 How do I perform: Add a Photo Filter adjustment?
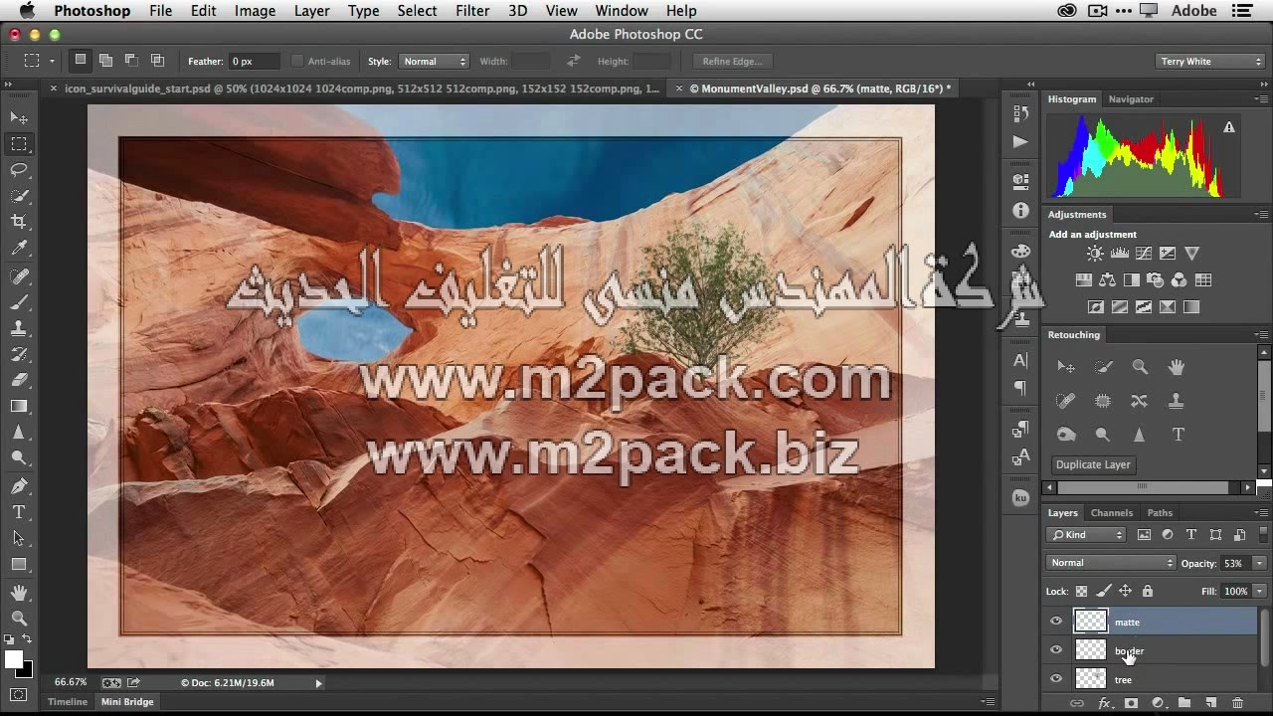click(x=1155, y=280)
